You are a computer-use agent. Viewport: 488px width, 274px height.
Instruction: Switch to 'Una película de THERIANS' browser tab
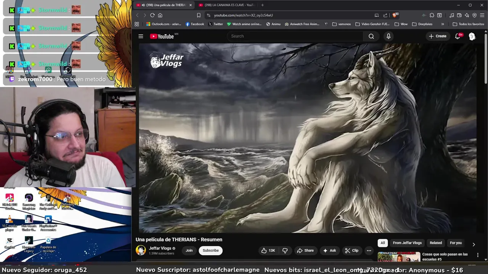click(164, 5)
